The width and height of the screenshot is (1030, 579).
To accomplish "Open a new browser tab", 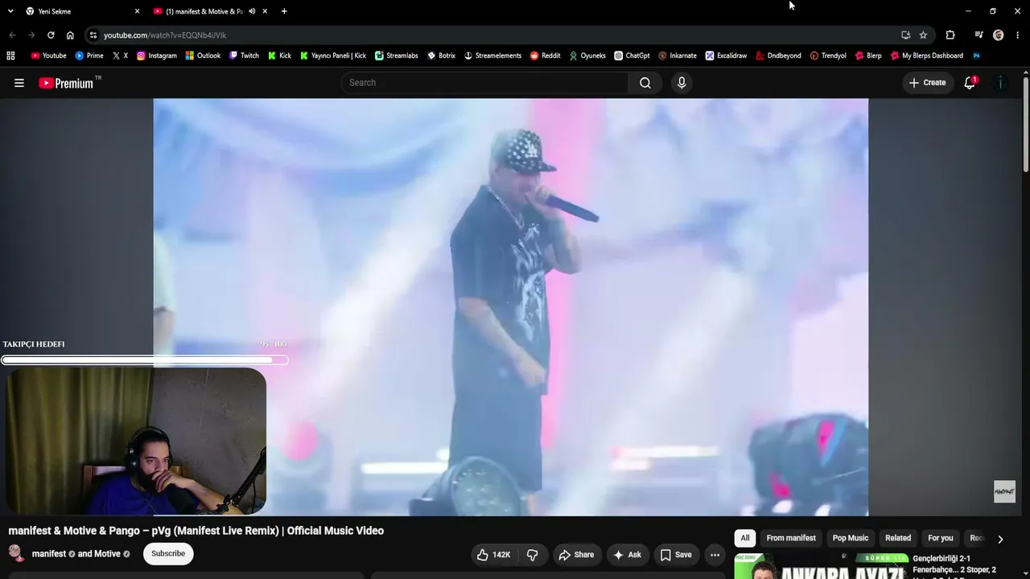I will (284, 11).
